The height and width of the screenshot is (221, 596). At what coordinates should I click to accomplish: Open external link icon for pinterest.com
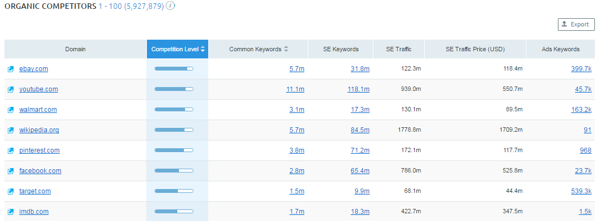(11, 151)
